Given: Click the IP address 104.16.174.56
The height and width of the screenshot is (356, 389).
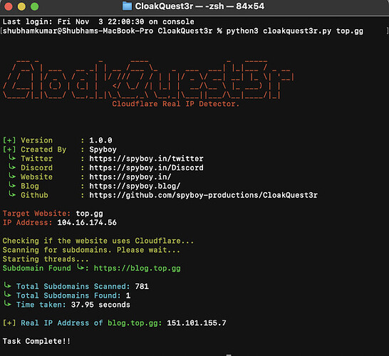Looking at the screenshot, I should click(87, 223).
